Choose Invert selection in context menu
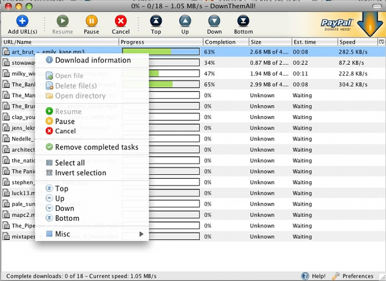The width and height of the screenshot is (386, 281). (x=92, y=173)
